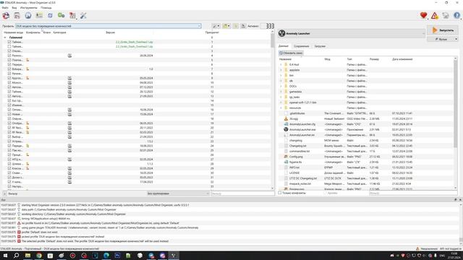Click the restore backup icon above mod list
The image size is (463, 260).
point(236,26)
